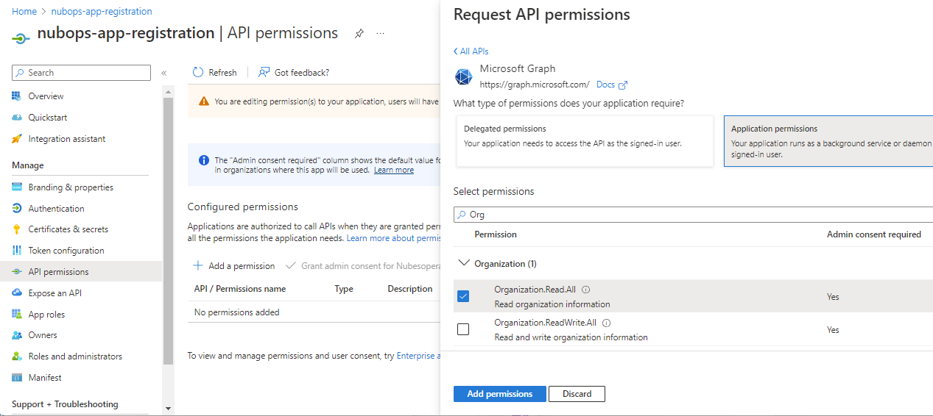
Task: Click the Token configuration bars icon
Action: [17, 251]
